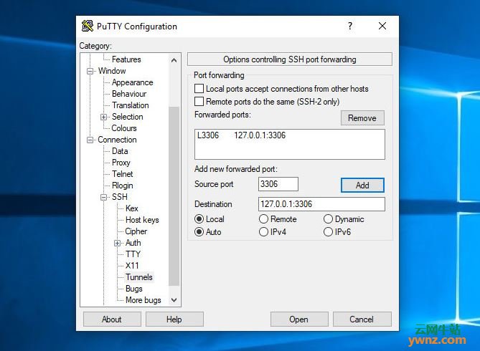Click the Cancel button
Image resolution: width=480 pixels, height=351 pixels.
[362, 319]
